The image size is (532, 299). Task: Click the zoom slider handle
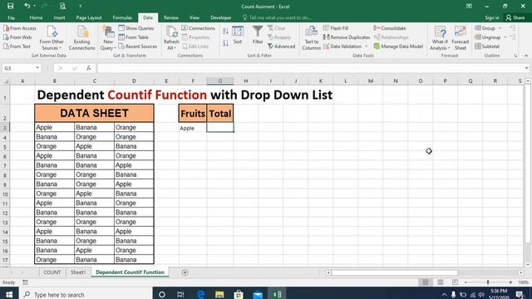(488, 282)
